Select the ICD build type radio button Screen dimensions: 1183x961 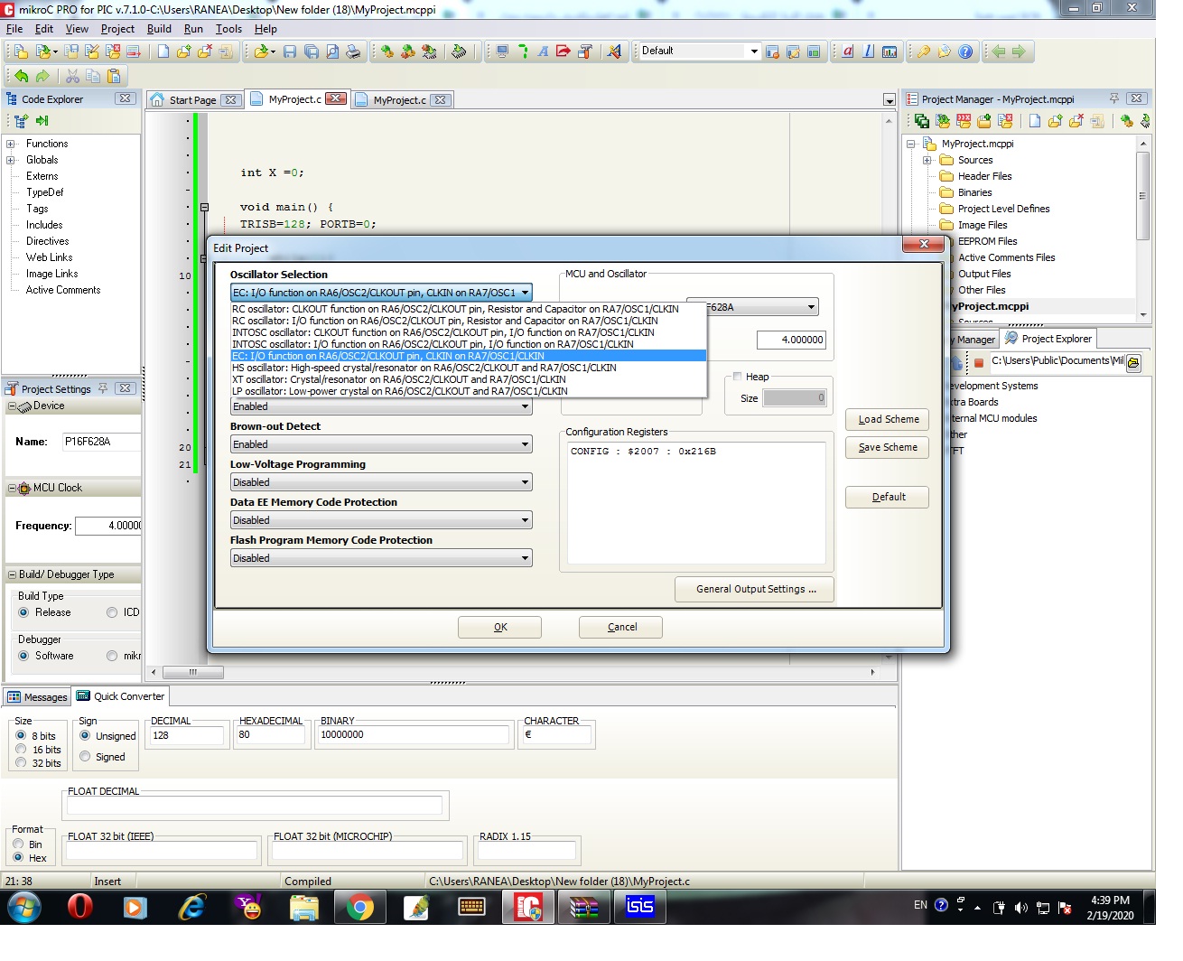tap(112, 612)
